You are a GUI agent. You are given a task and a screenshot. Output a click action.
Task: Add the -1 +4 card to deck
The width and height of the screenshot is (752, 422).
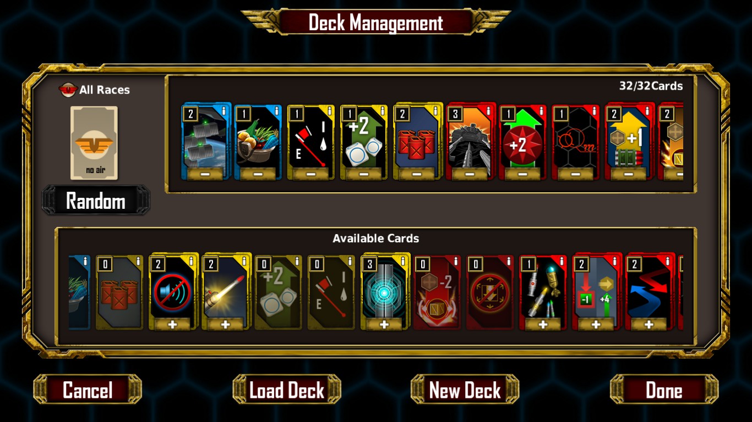coord(596,325)
